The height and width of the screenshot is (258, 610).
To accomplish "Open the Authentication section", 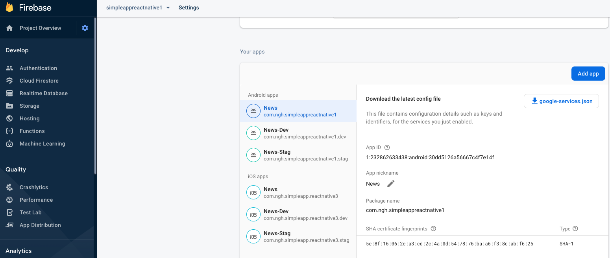I will 38,68.
